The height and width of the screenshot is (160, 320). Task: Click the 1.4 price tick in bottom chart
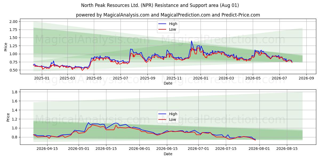[x=15, y=110]
